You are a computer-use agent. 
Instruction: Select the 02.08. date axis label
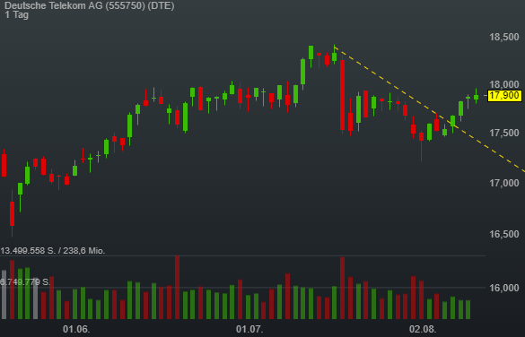pos(423,329)
